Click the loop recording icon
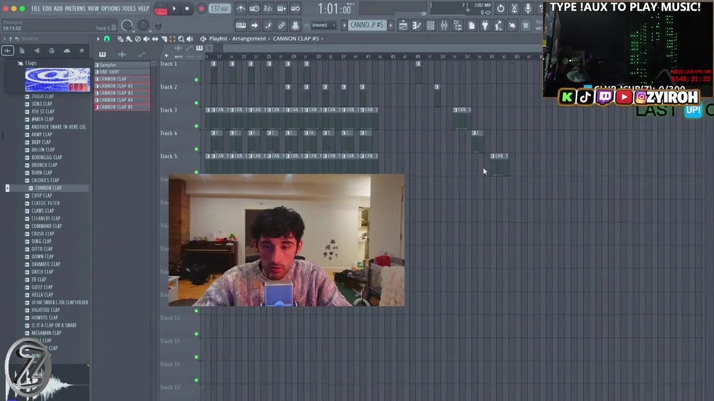714x401 pixels. click(296, 8)
